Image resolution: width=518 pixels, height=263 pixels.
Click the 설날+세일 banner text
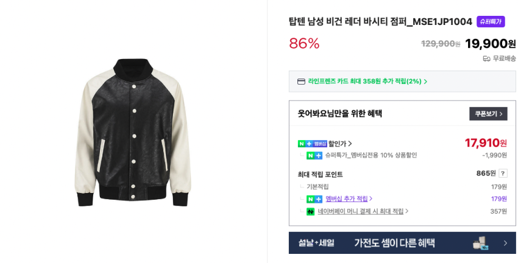click(316, 243)
